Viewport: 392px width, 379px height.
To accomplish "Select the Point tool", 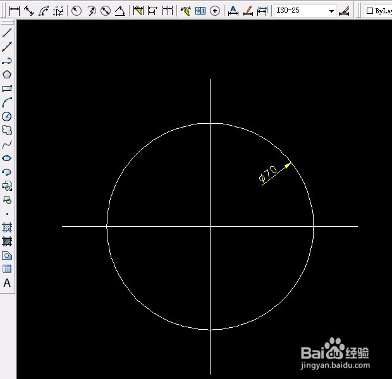I will [x=7, y=214].
